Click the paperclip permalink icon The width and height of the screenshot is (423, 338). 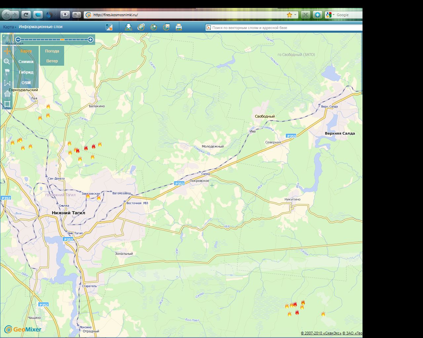[x=141, y=27]
